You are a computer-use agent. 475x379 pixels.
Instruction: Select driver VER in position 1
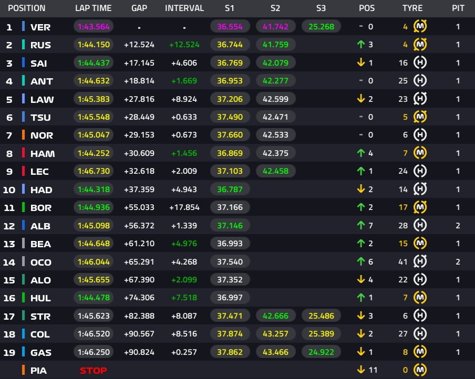(40, 27)
